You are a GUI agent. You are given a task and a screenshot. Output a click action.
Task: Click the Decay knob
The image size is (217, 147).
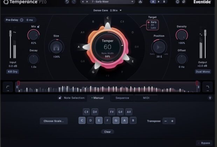(34, 59)
